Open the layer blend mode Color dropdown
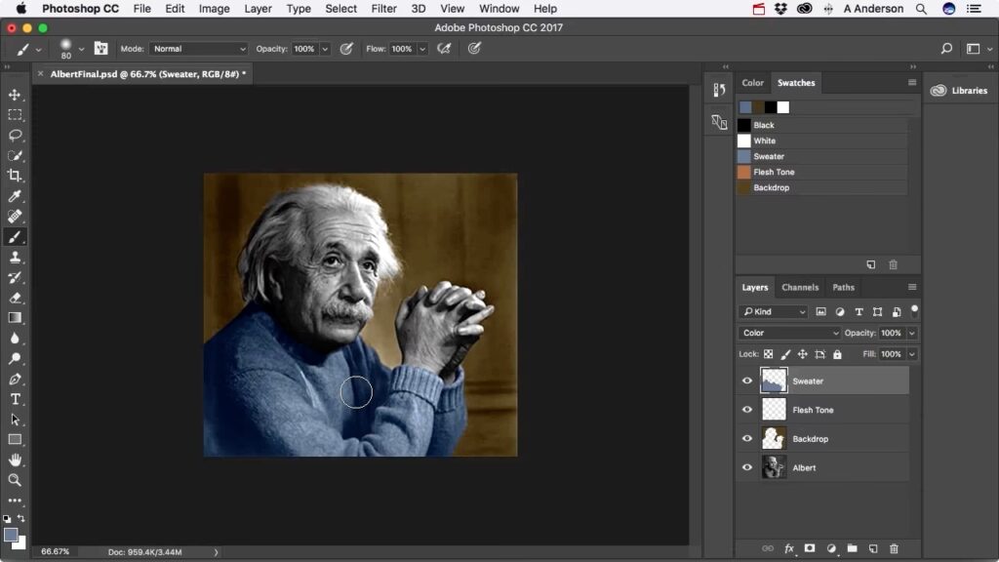 (788, 333)
